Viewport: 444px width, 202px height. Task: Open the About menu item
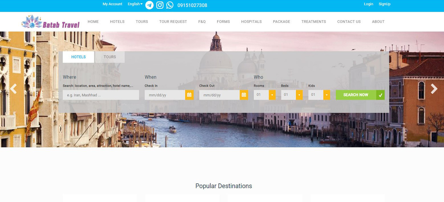coord(378,22)
